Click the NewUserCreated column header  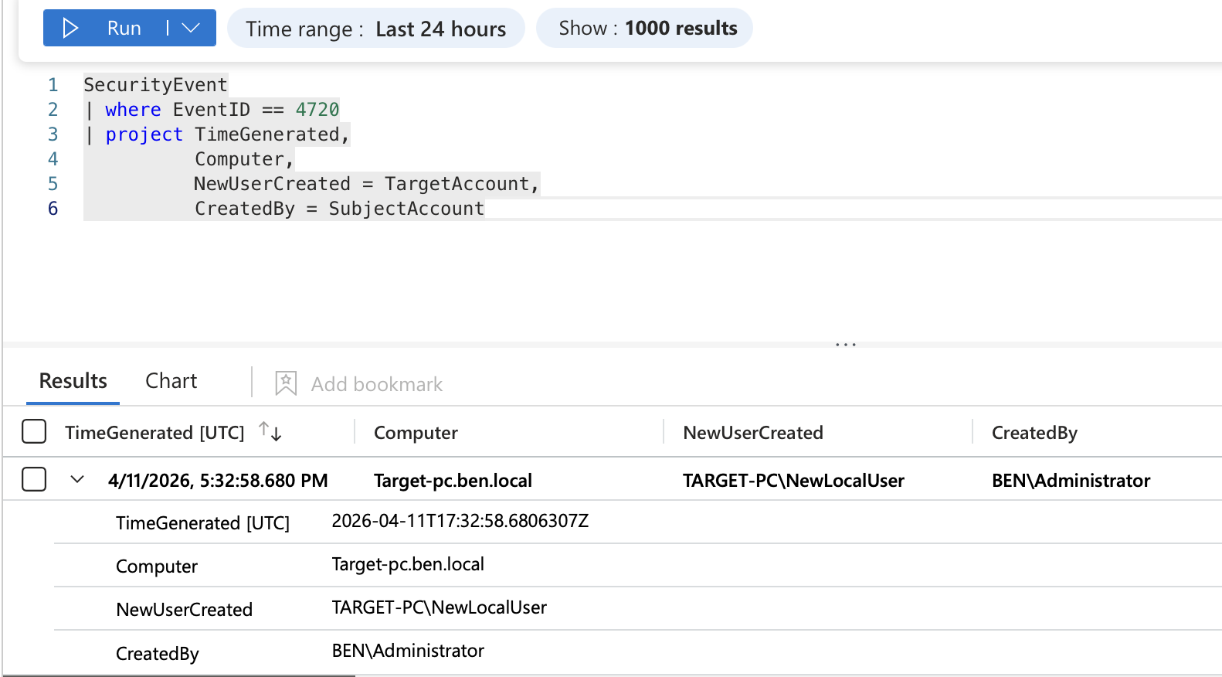coord(753,433)
